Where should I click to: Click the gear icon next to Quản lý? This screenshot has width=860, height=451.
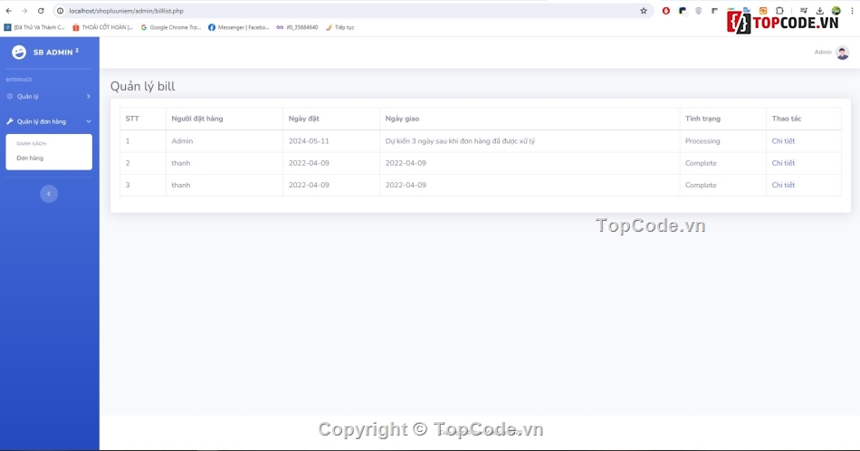[10, 96]
